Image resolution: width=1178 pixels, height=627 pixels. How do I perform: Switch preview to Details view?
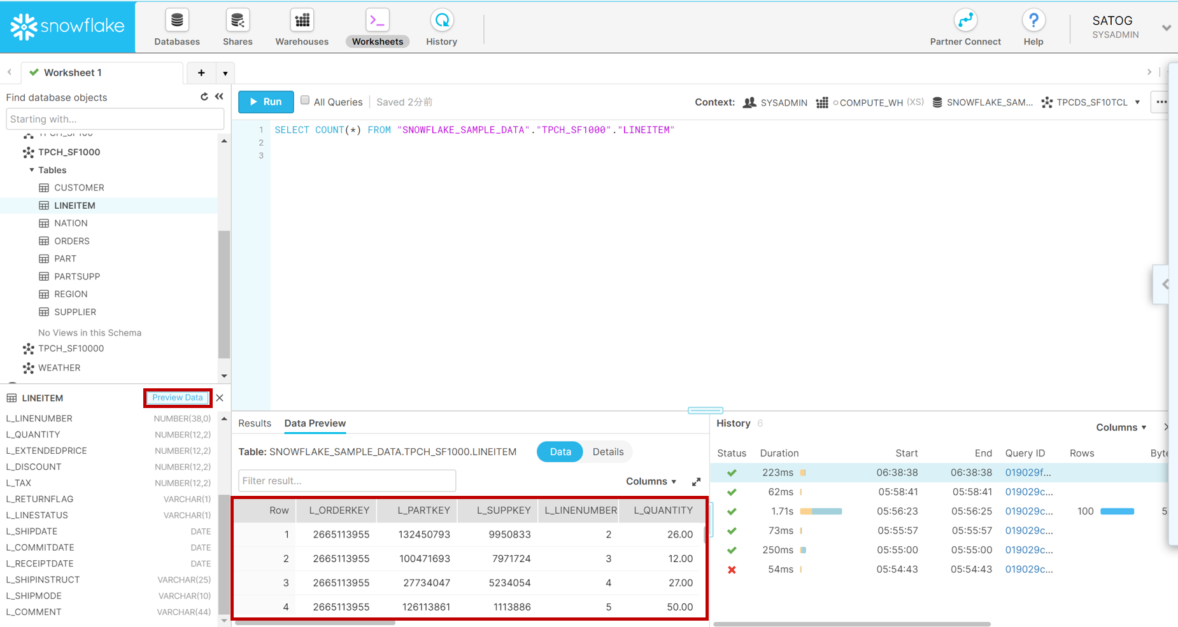(608, 452)
